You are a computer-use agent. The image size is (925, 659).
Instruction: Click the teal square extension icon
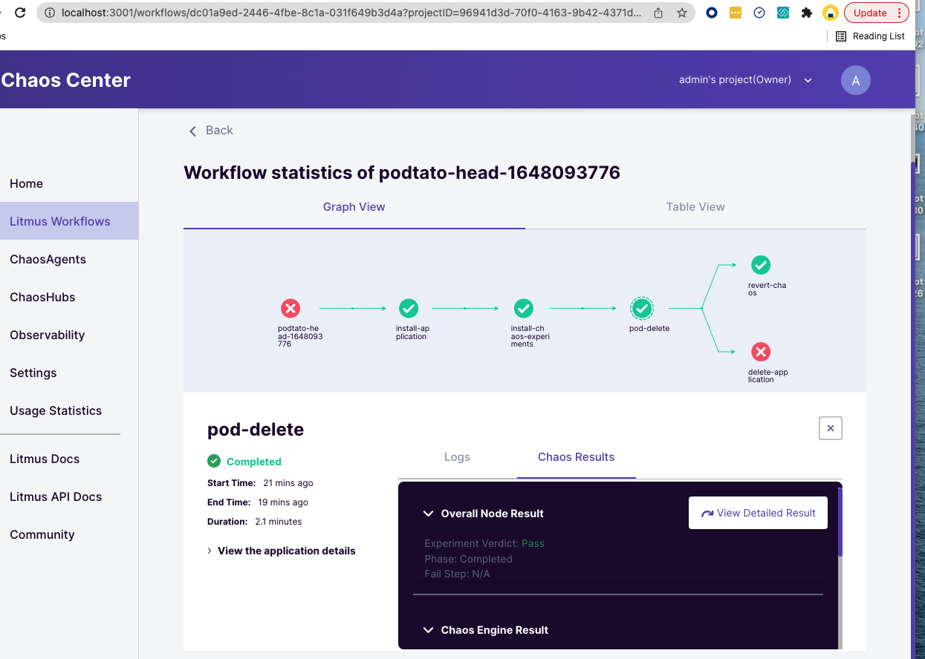[783, 13]
